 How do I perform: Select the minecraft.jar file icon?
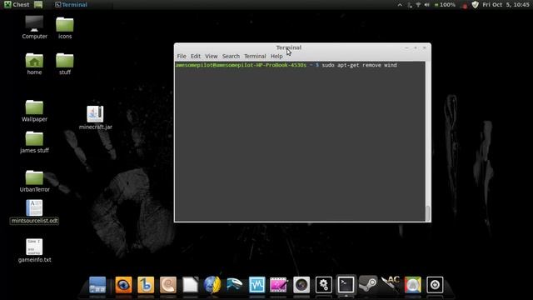tap(95, 117)
